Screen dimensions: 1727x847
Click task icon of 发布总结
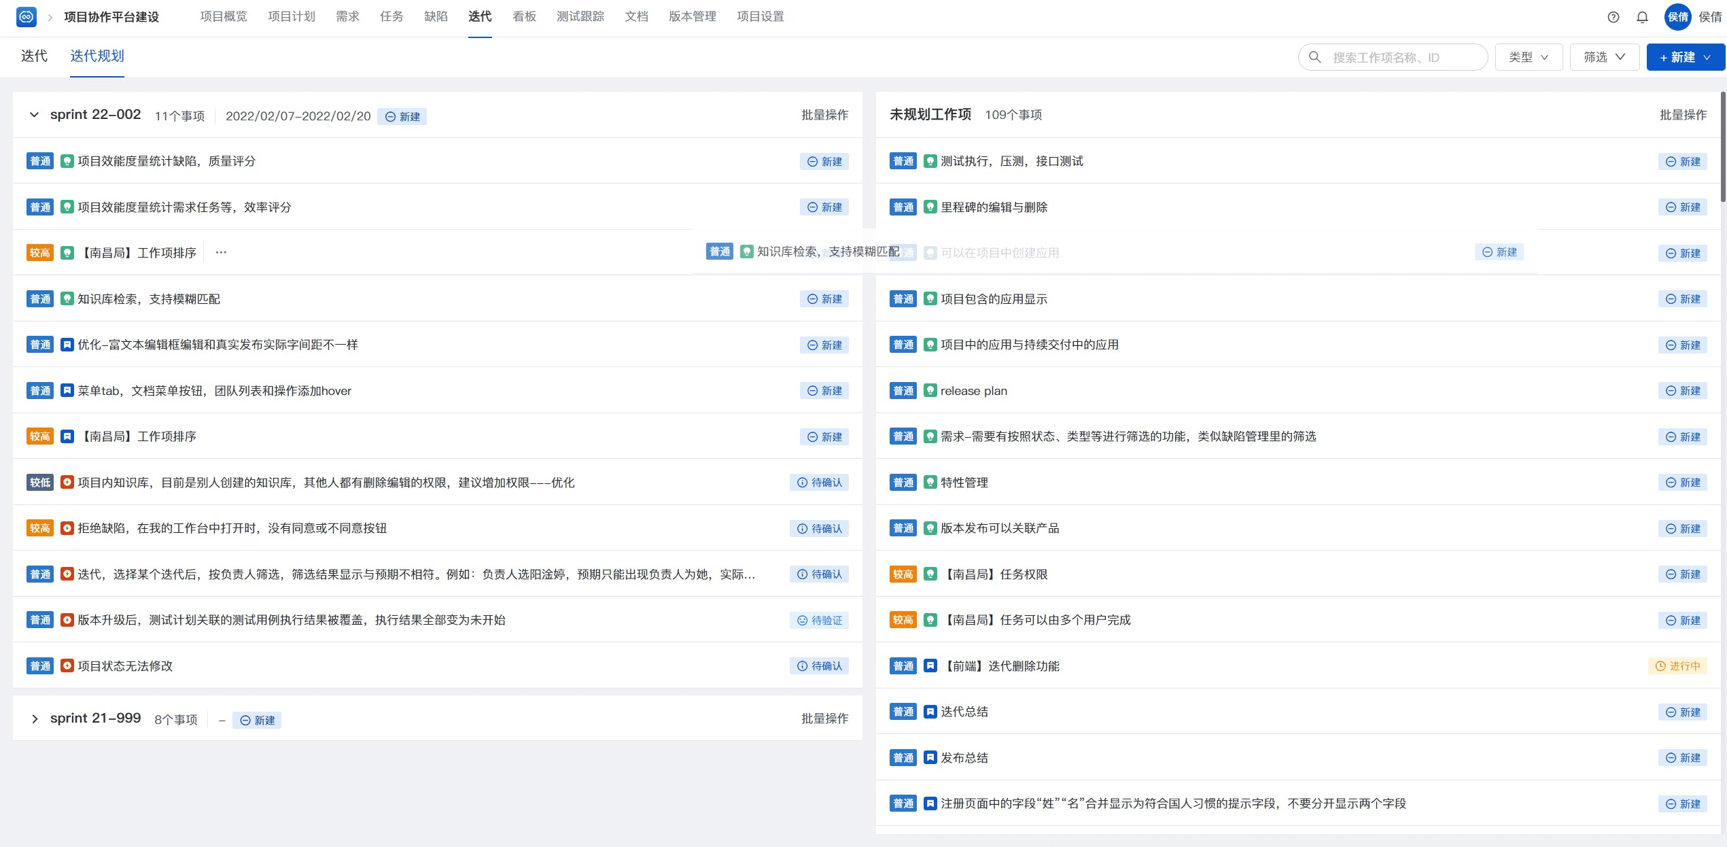[x=930, y=757]
